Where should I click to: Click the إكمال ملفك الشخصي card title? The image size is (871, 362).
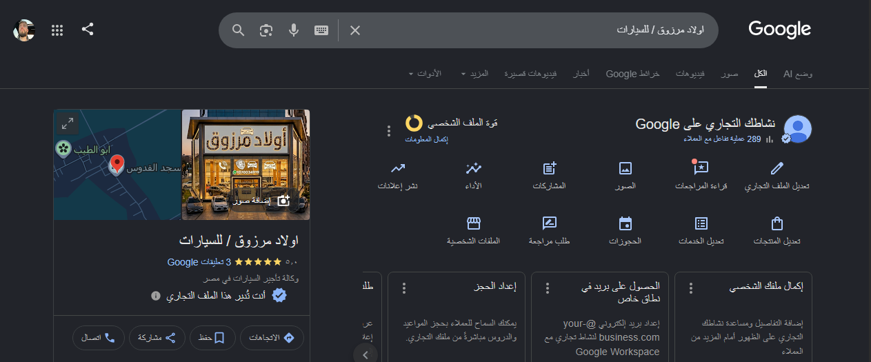[x=766, y=285]
